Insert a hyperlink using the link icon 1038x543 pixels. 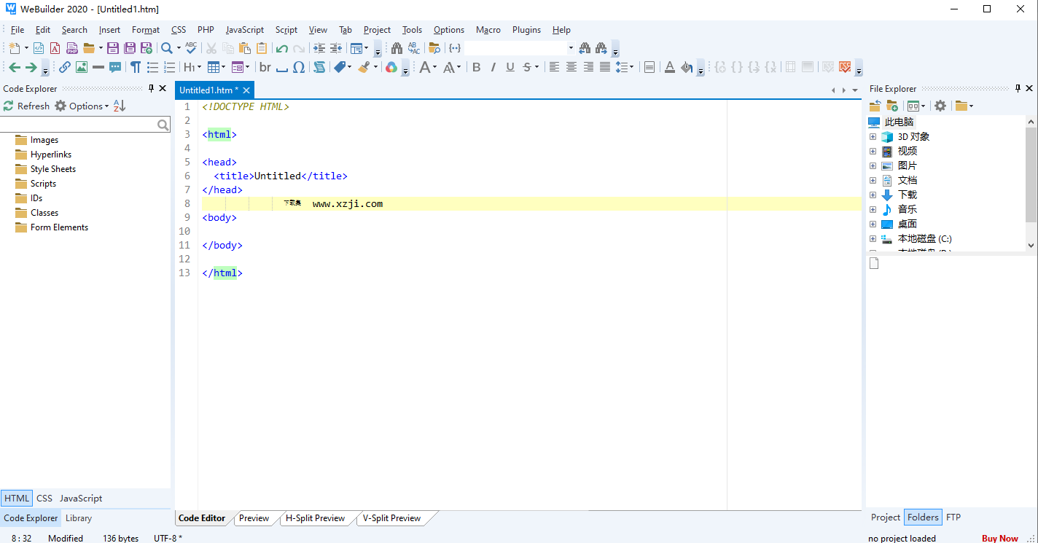coord(65,67)
